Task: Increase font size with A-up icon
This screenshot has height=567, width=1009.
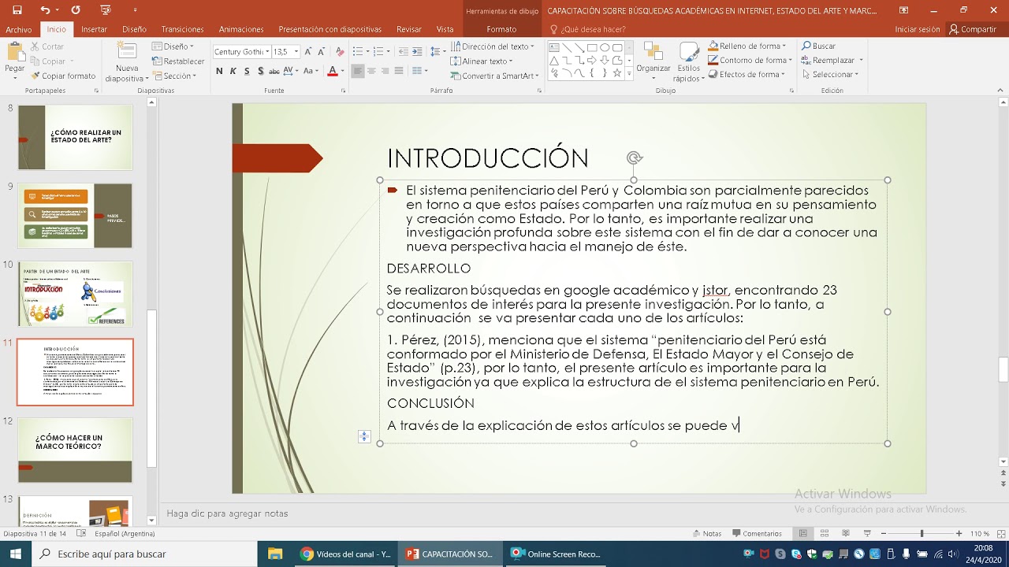Action: coord(308,51)
